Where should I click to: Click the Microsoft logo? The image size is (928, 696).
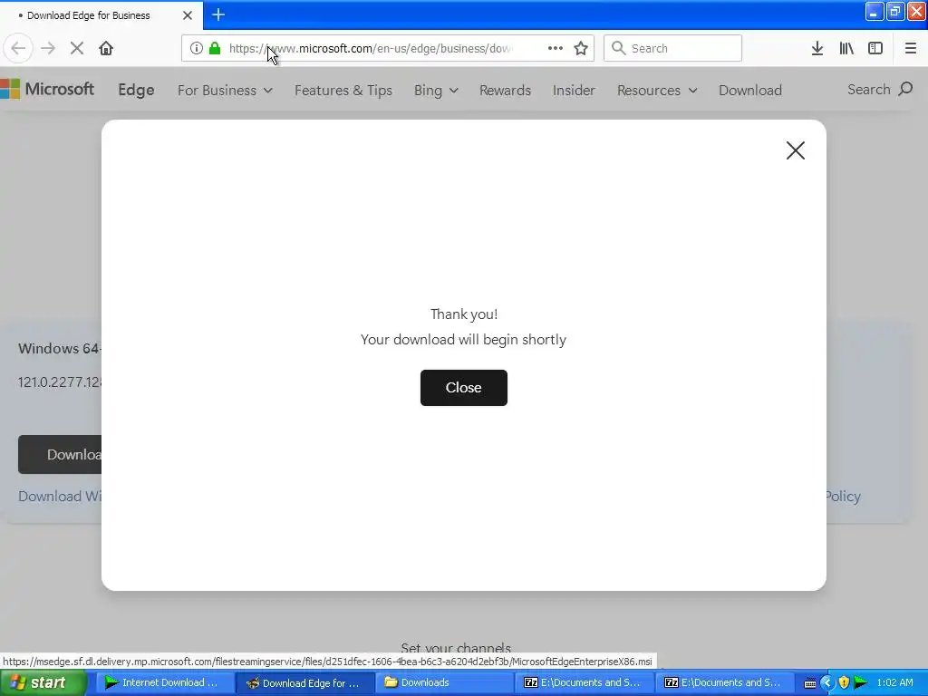tap(47, 90)
